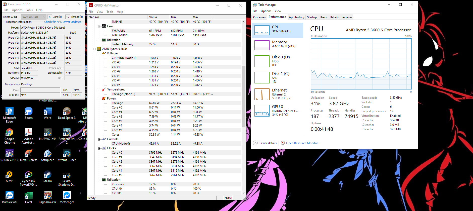Select the SYSFANIN row in HWMonitor
The image size is (473, 211).
click(165, 31)
